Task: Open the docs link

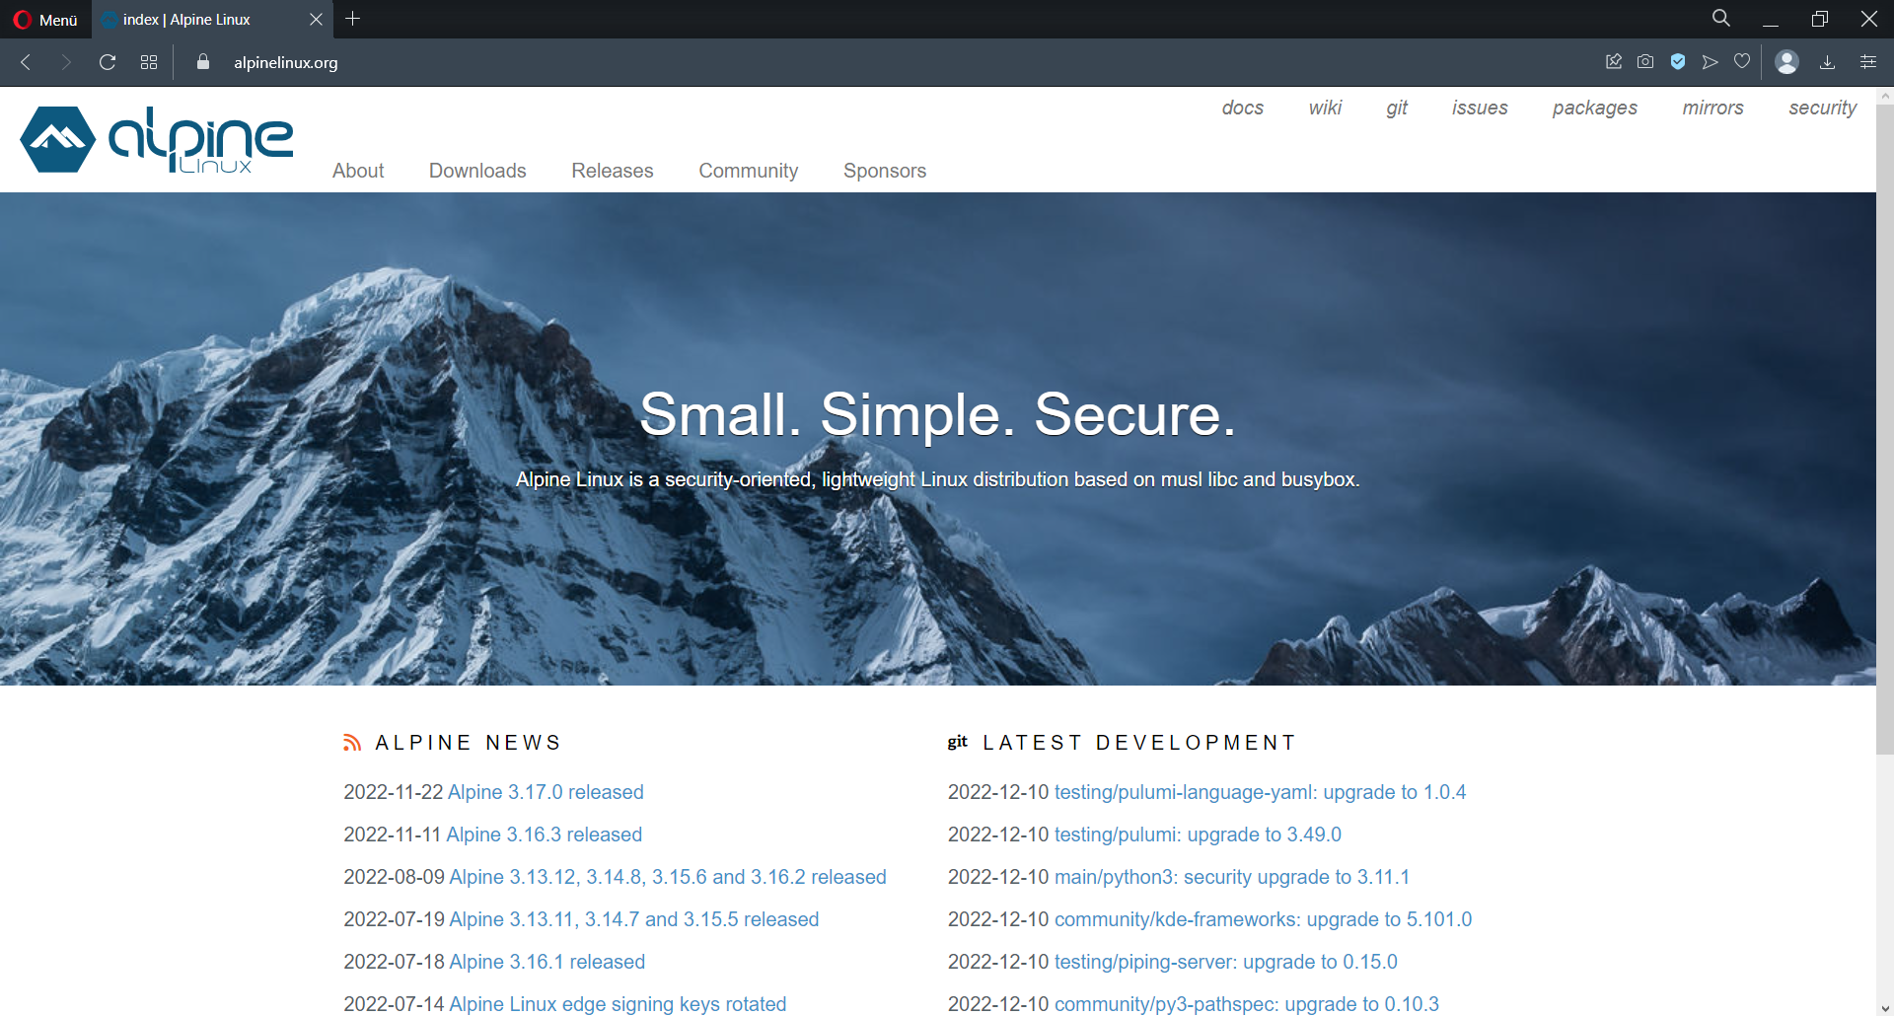Action: (x=1243, y=108)
